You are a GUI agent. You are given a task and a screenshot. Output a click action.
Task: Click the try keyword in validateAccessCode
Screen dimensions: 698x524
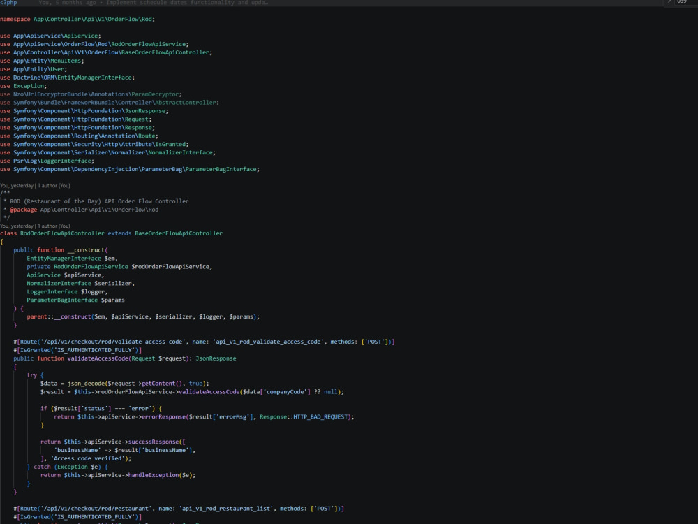point(31,375)
